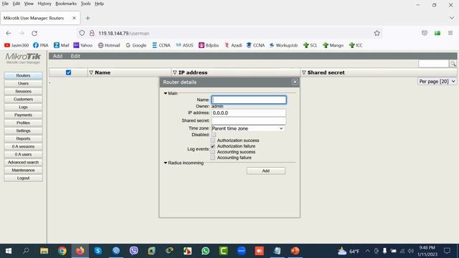Image resolution: width=459 pixels, height=258 pixels.
Task: Open a new browser tab
Action: (87, 18)
